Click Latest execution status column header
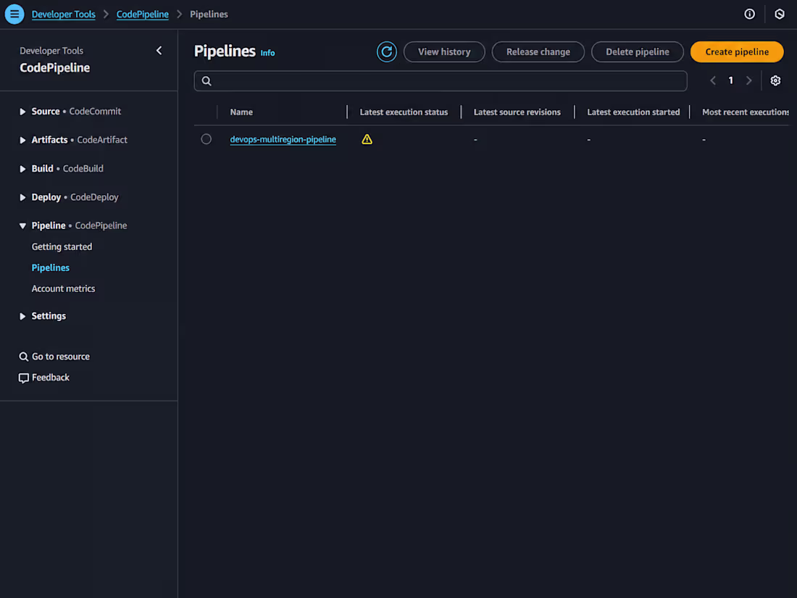This screenshot has width=797, height=598. coord(404,112)
